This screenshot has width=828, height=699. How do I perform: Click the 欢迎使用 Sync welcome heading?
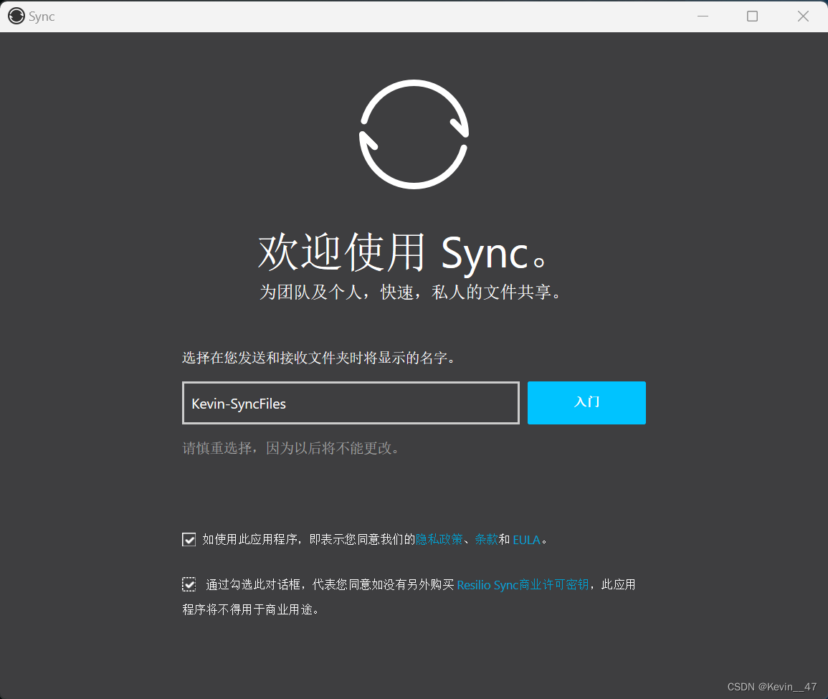pos(405,253)
